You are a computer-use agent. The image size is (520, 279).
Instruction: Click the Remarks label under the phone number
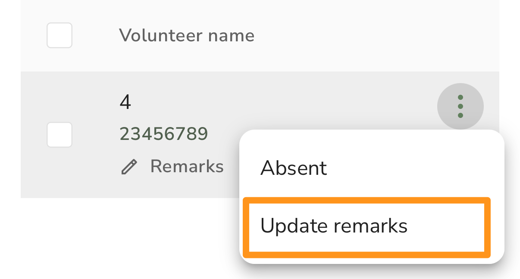coord(187,166)
